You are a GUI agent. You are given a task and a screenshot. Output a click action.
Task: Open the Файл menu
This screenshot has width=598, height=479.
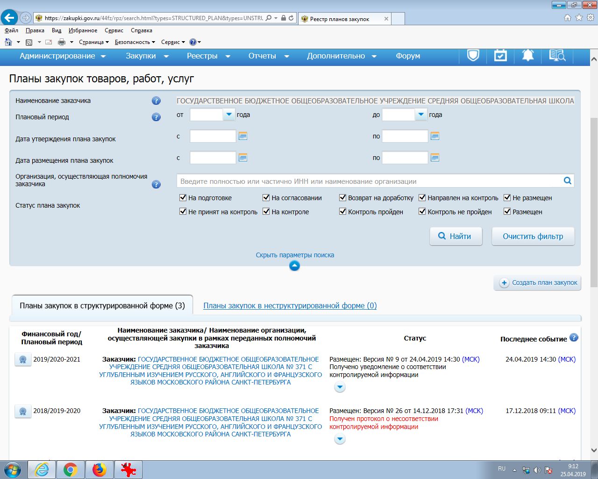(x=12, y=30)
